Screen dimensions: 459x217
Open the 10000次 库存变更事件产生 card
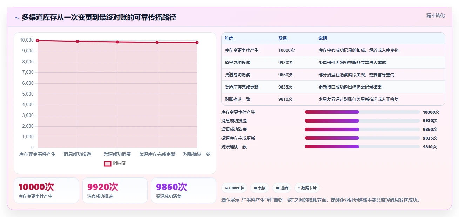tap(46, 190)
